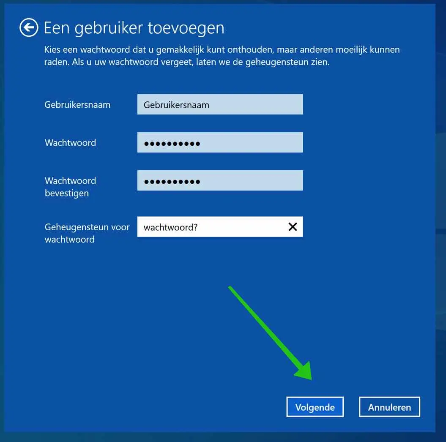The height and width of the screenshot is (442, 446).
Task: Click the 'Gebruikersnaam' field label
Action: pos(77,105)
